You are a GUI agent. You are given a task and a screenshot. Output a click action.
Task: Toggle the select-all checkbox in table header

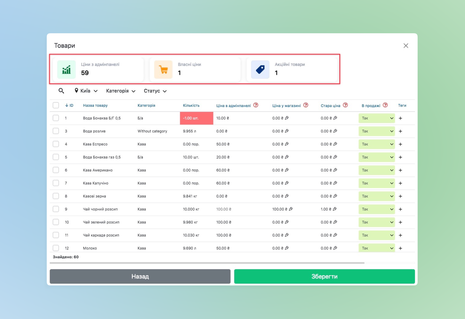point(56,105)
